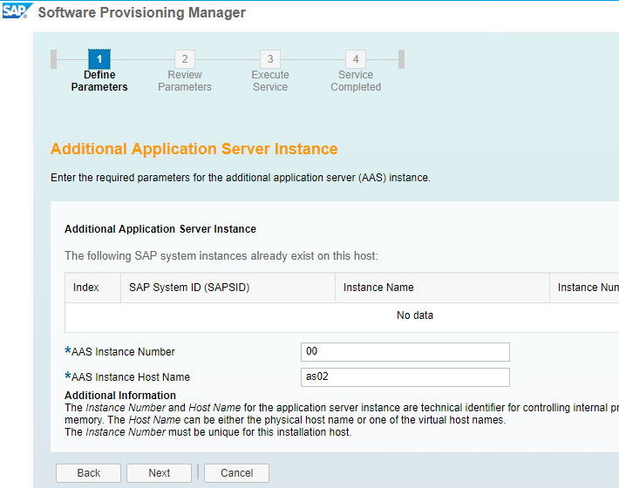The width and height of the screenshot is (619, 488).
Task: Cancel the installation wizard
Action: click(236, 473)
